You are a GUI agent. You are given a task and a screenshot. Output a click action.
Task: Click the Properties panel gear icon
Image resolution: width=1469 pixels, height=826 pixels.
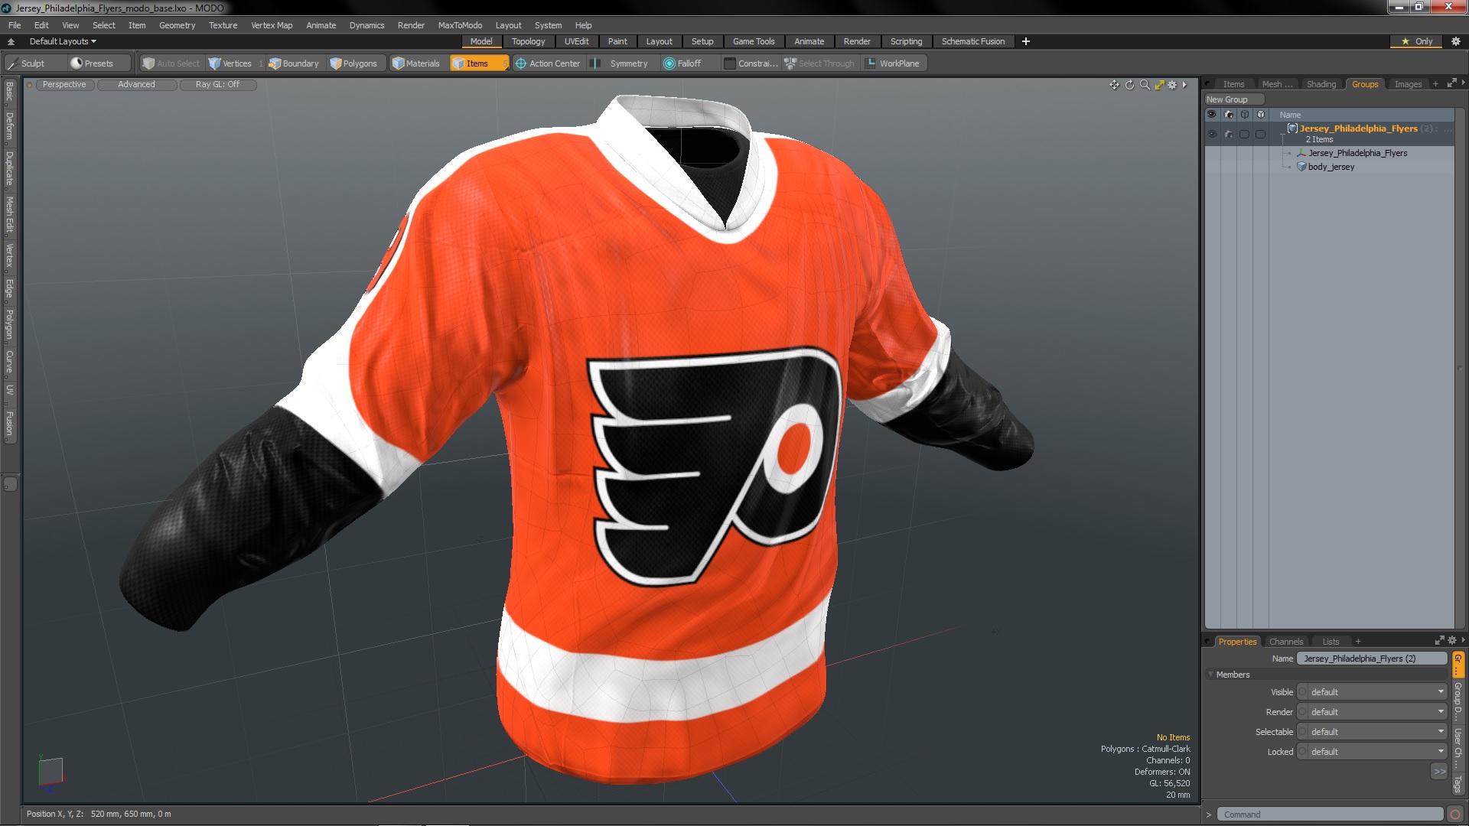pos(1451,641)
